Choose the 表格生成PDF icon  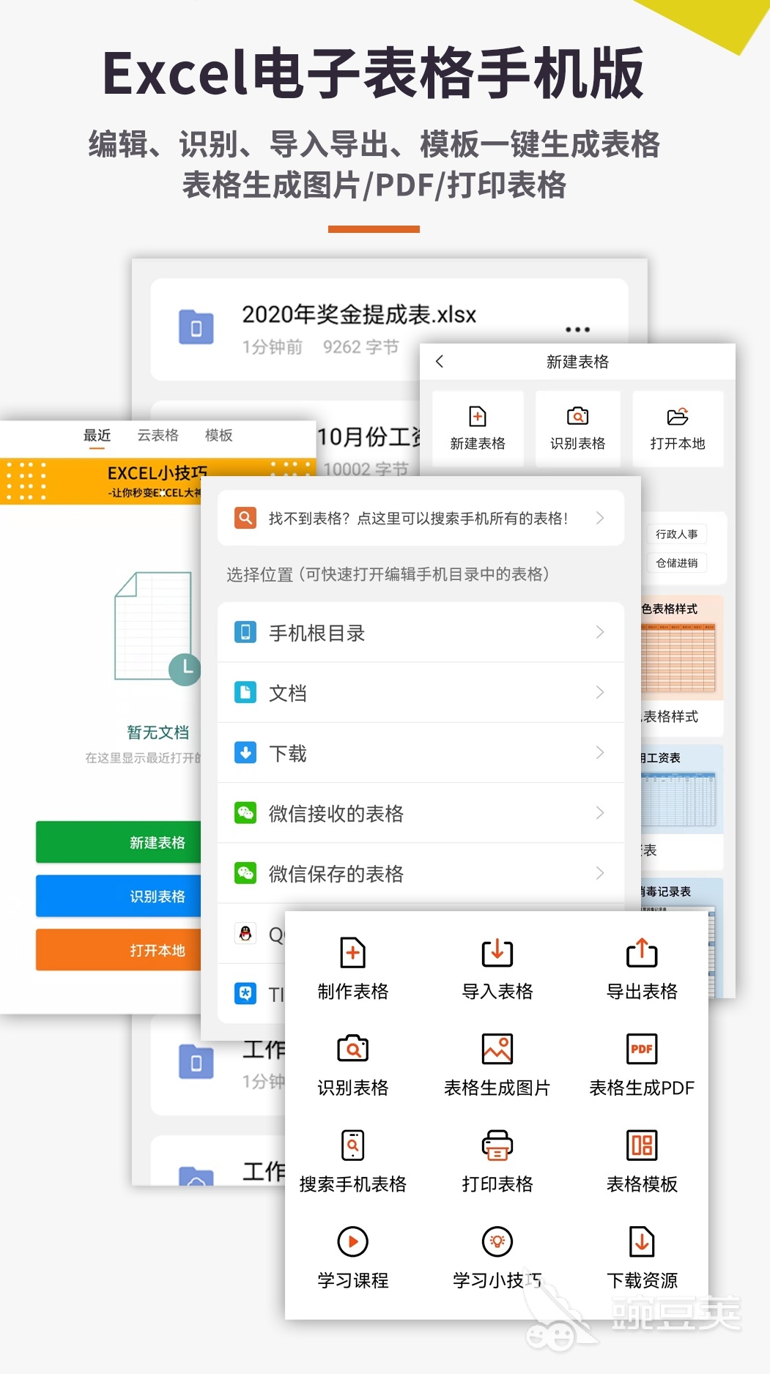coord(642,1049)
